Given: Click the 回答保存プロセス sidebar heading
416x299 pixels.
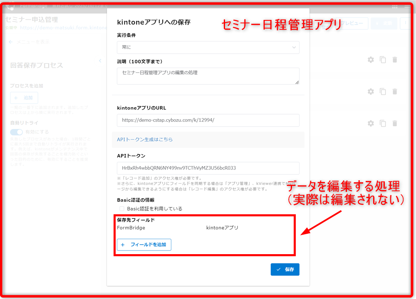Looking at the screenshot, I should (37, 66).
